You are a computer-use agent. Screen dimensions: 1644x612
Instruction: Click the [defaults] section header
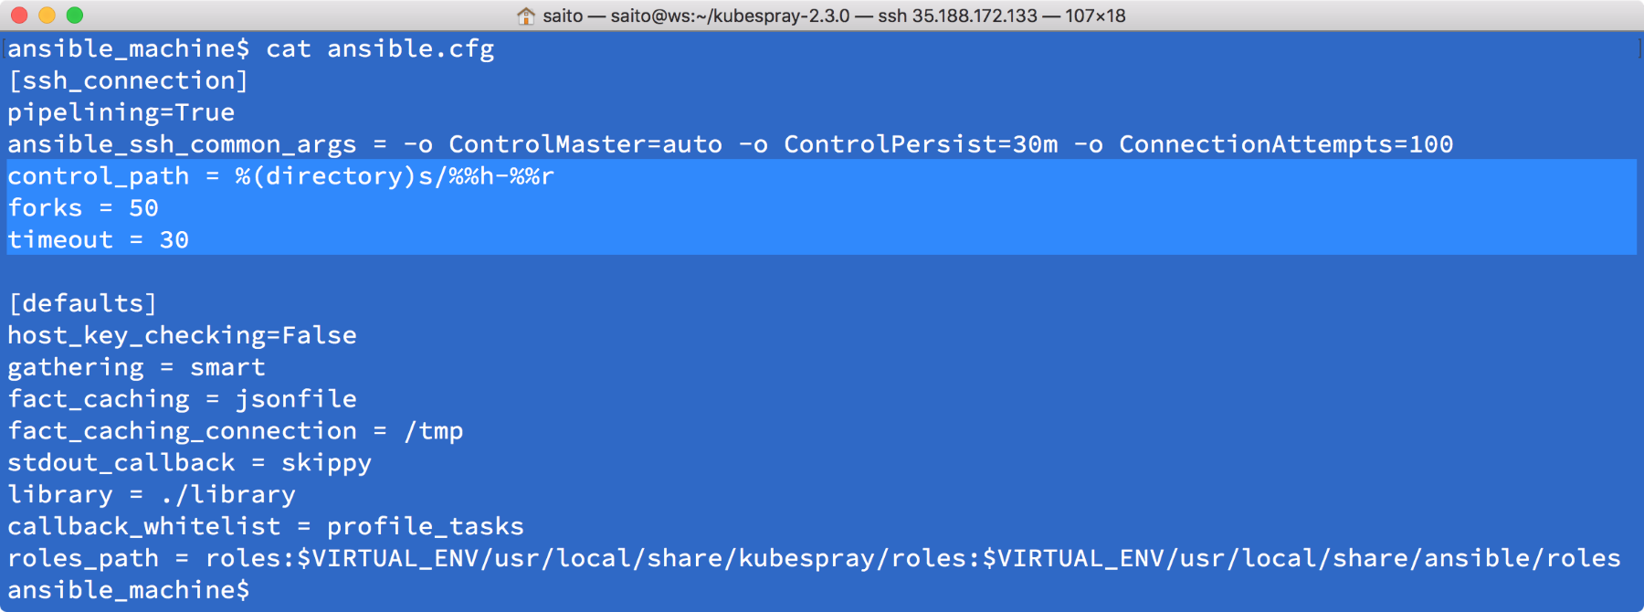click(x=82, y=303)
